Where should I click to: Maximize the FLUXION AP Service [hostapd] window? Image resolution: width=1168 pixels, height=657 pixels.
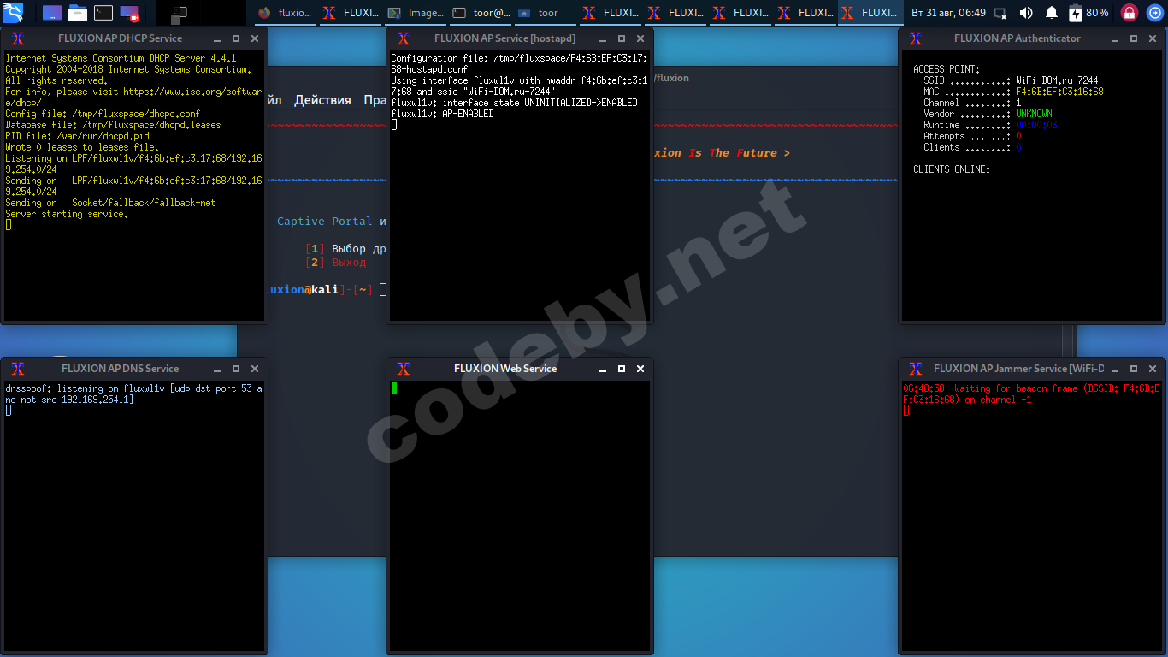pos(622,38)
